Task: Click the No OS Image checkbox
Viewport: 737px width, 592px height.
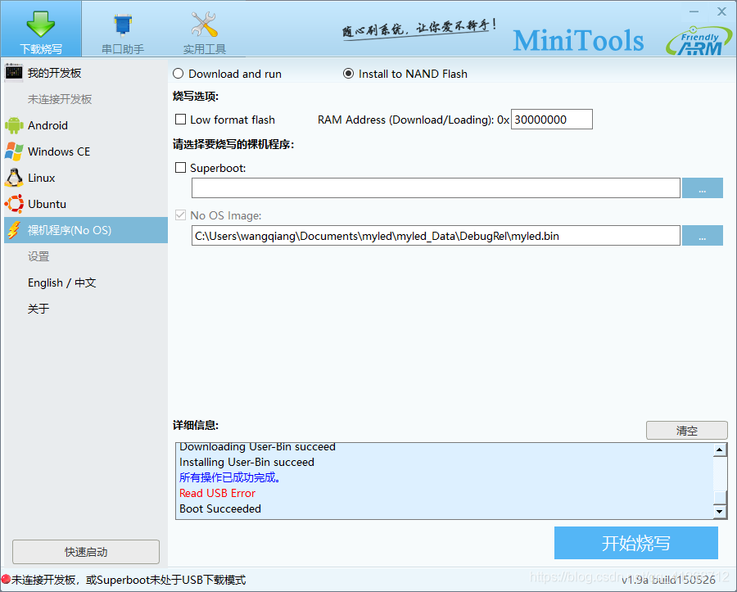Action: click(180, 215)
